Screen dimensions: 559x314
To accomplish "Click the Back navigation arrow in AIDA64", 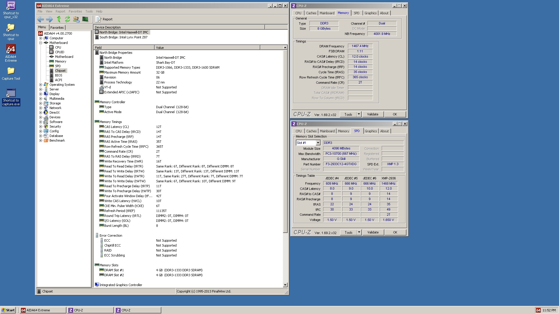I will click(40, 19).
